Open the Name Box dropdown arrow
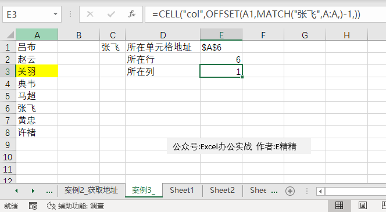 click(55, 15)
